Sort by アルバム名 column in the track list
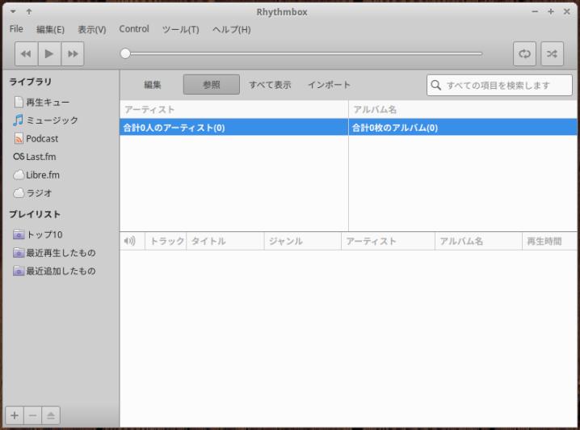The image size is (580, 430). 479,242
